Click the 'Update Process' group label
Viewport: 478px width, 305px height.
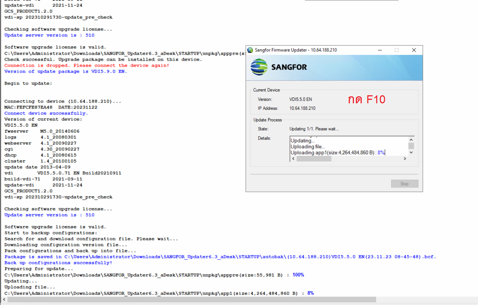[x=267, y=120]
